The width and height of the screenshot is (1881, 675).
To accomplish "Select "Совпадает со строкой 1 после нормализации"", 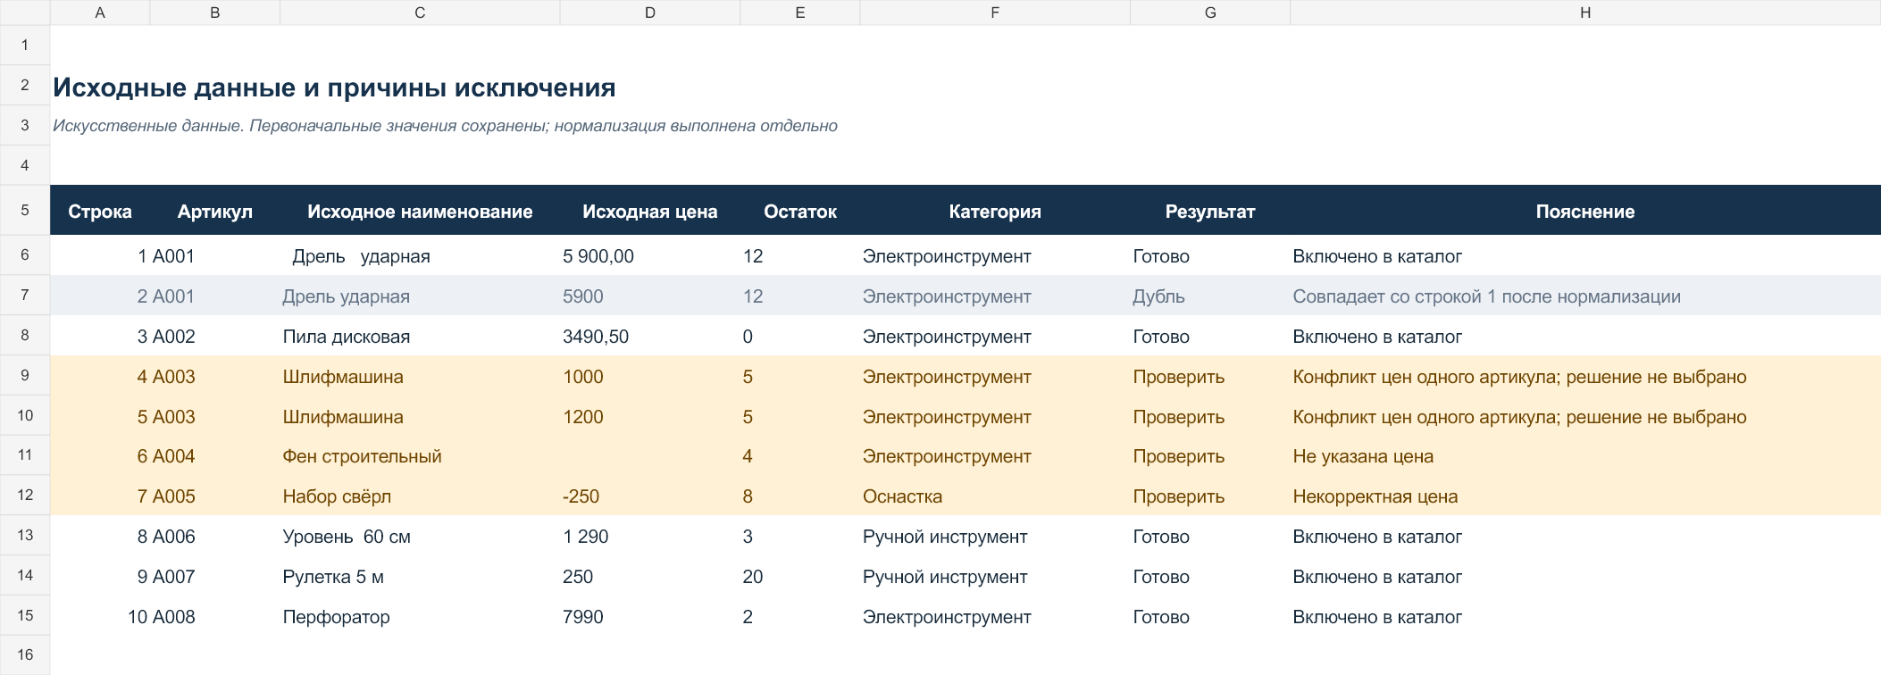I will click(x=1585, y=296).
